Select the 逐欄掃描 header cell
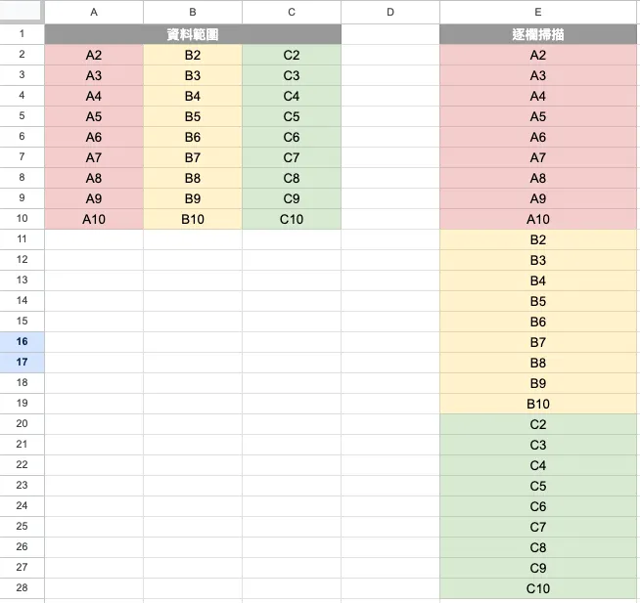 tap(538, 34)
